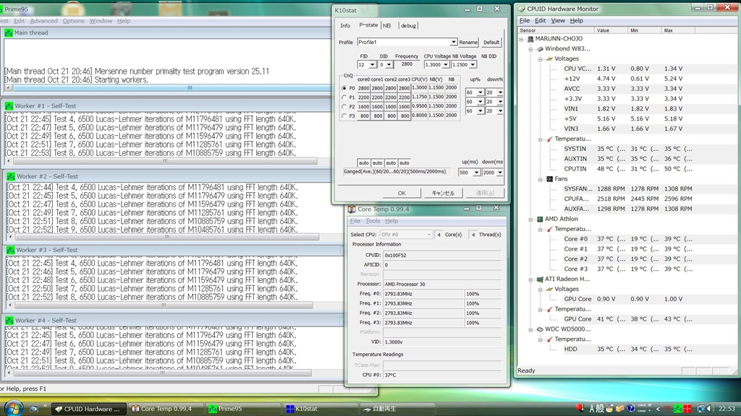Image resolution: width=741 pixels, height=416 pixels.
Task: Open the Options menu in Prime95
Action: coord(73,21)
